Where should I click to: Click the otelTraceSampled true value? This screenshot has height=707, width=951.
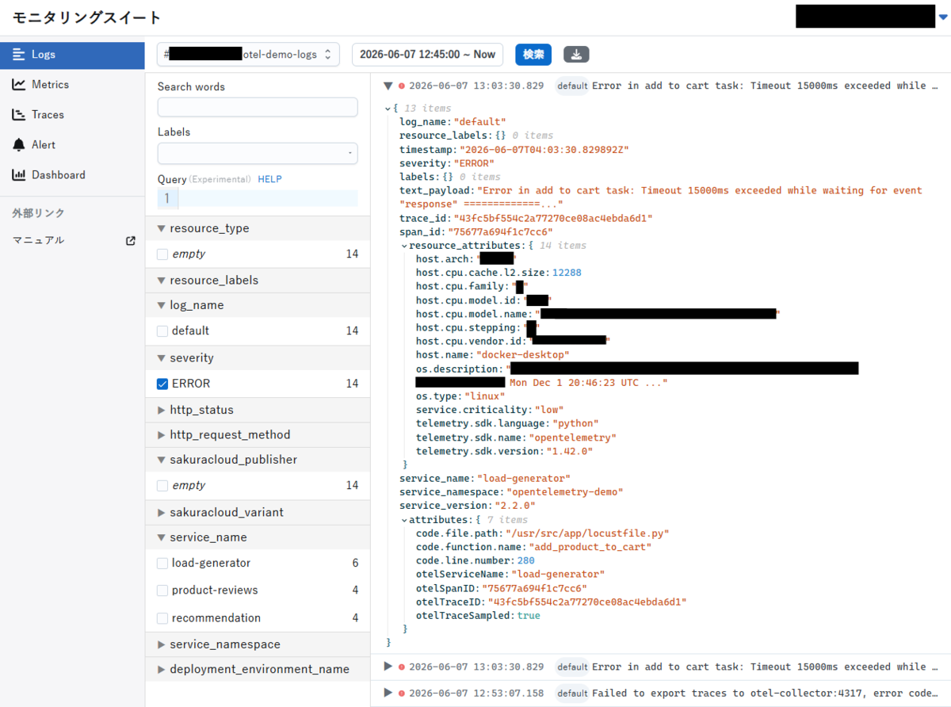pos(529,615)
